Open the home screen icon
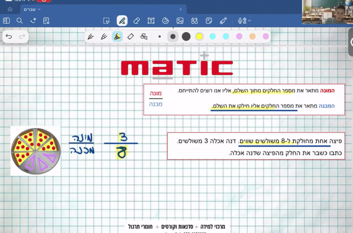This screenshot has height=233, width=353. [x=10, y=9]
